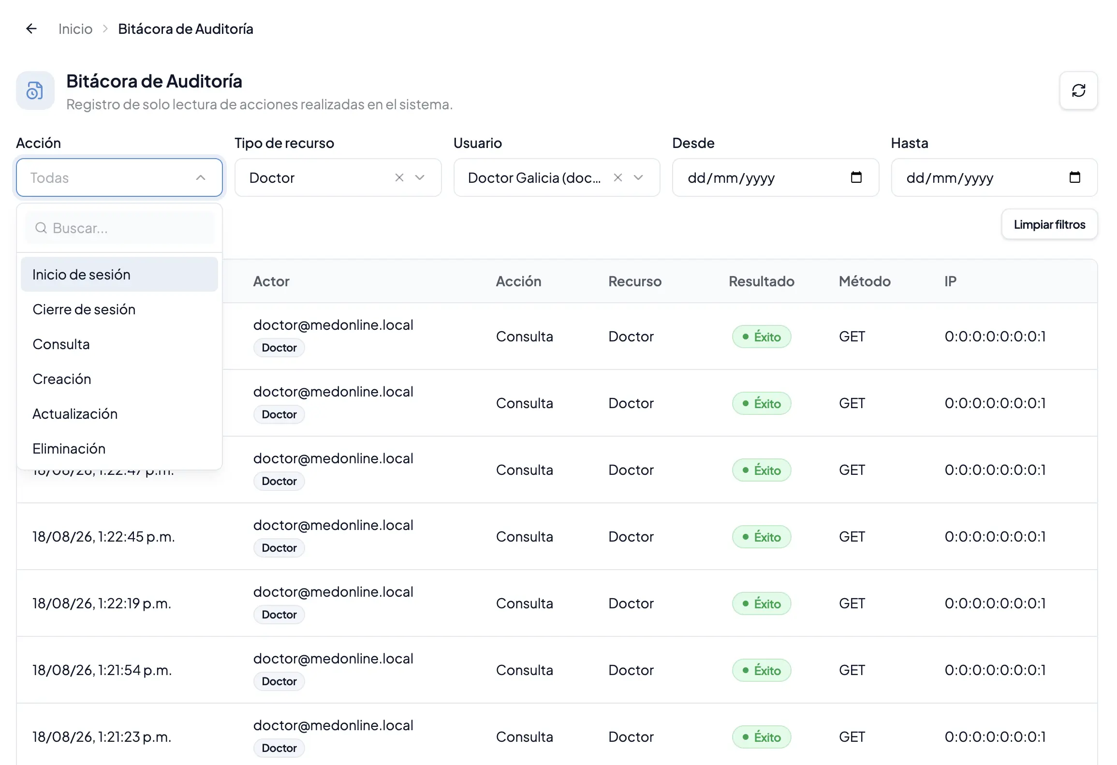Pick Actualización action option
1117x765 pixels.
[x=119, y=414]
